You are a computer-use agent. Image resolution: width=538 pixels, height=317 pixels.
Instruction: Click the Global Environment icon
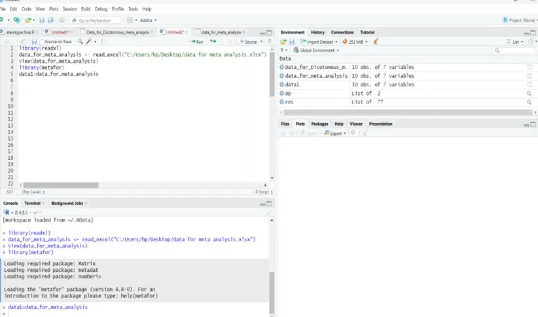tap(296, 50)
